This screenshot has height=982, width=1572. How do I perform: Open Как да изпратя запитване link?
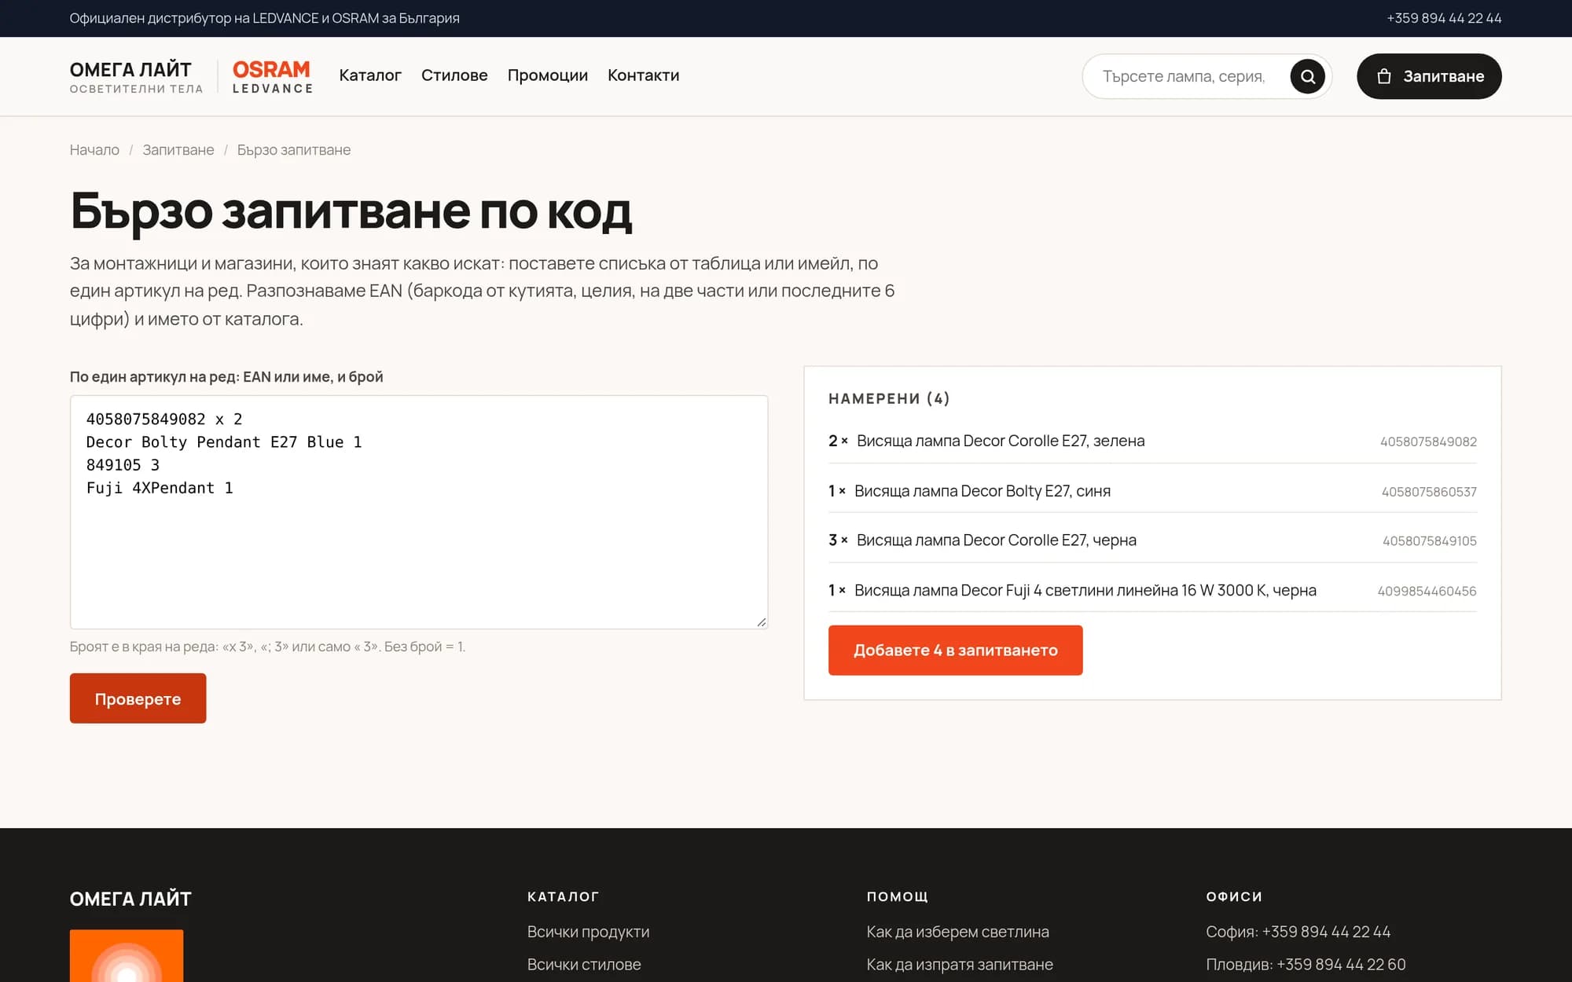960,965
